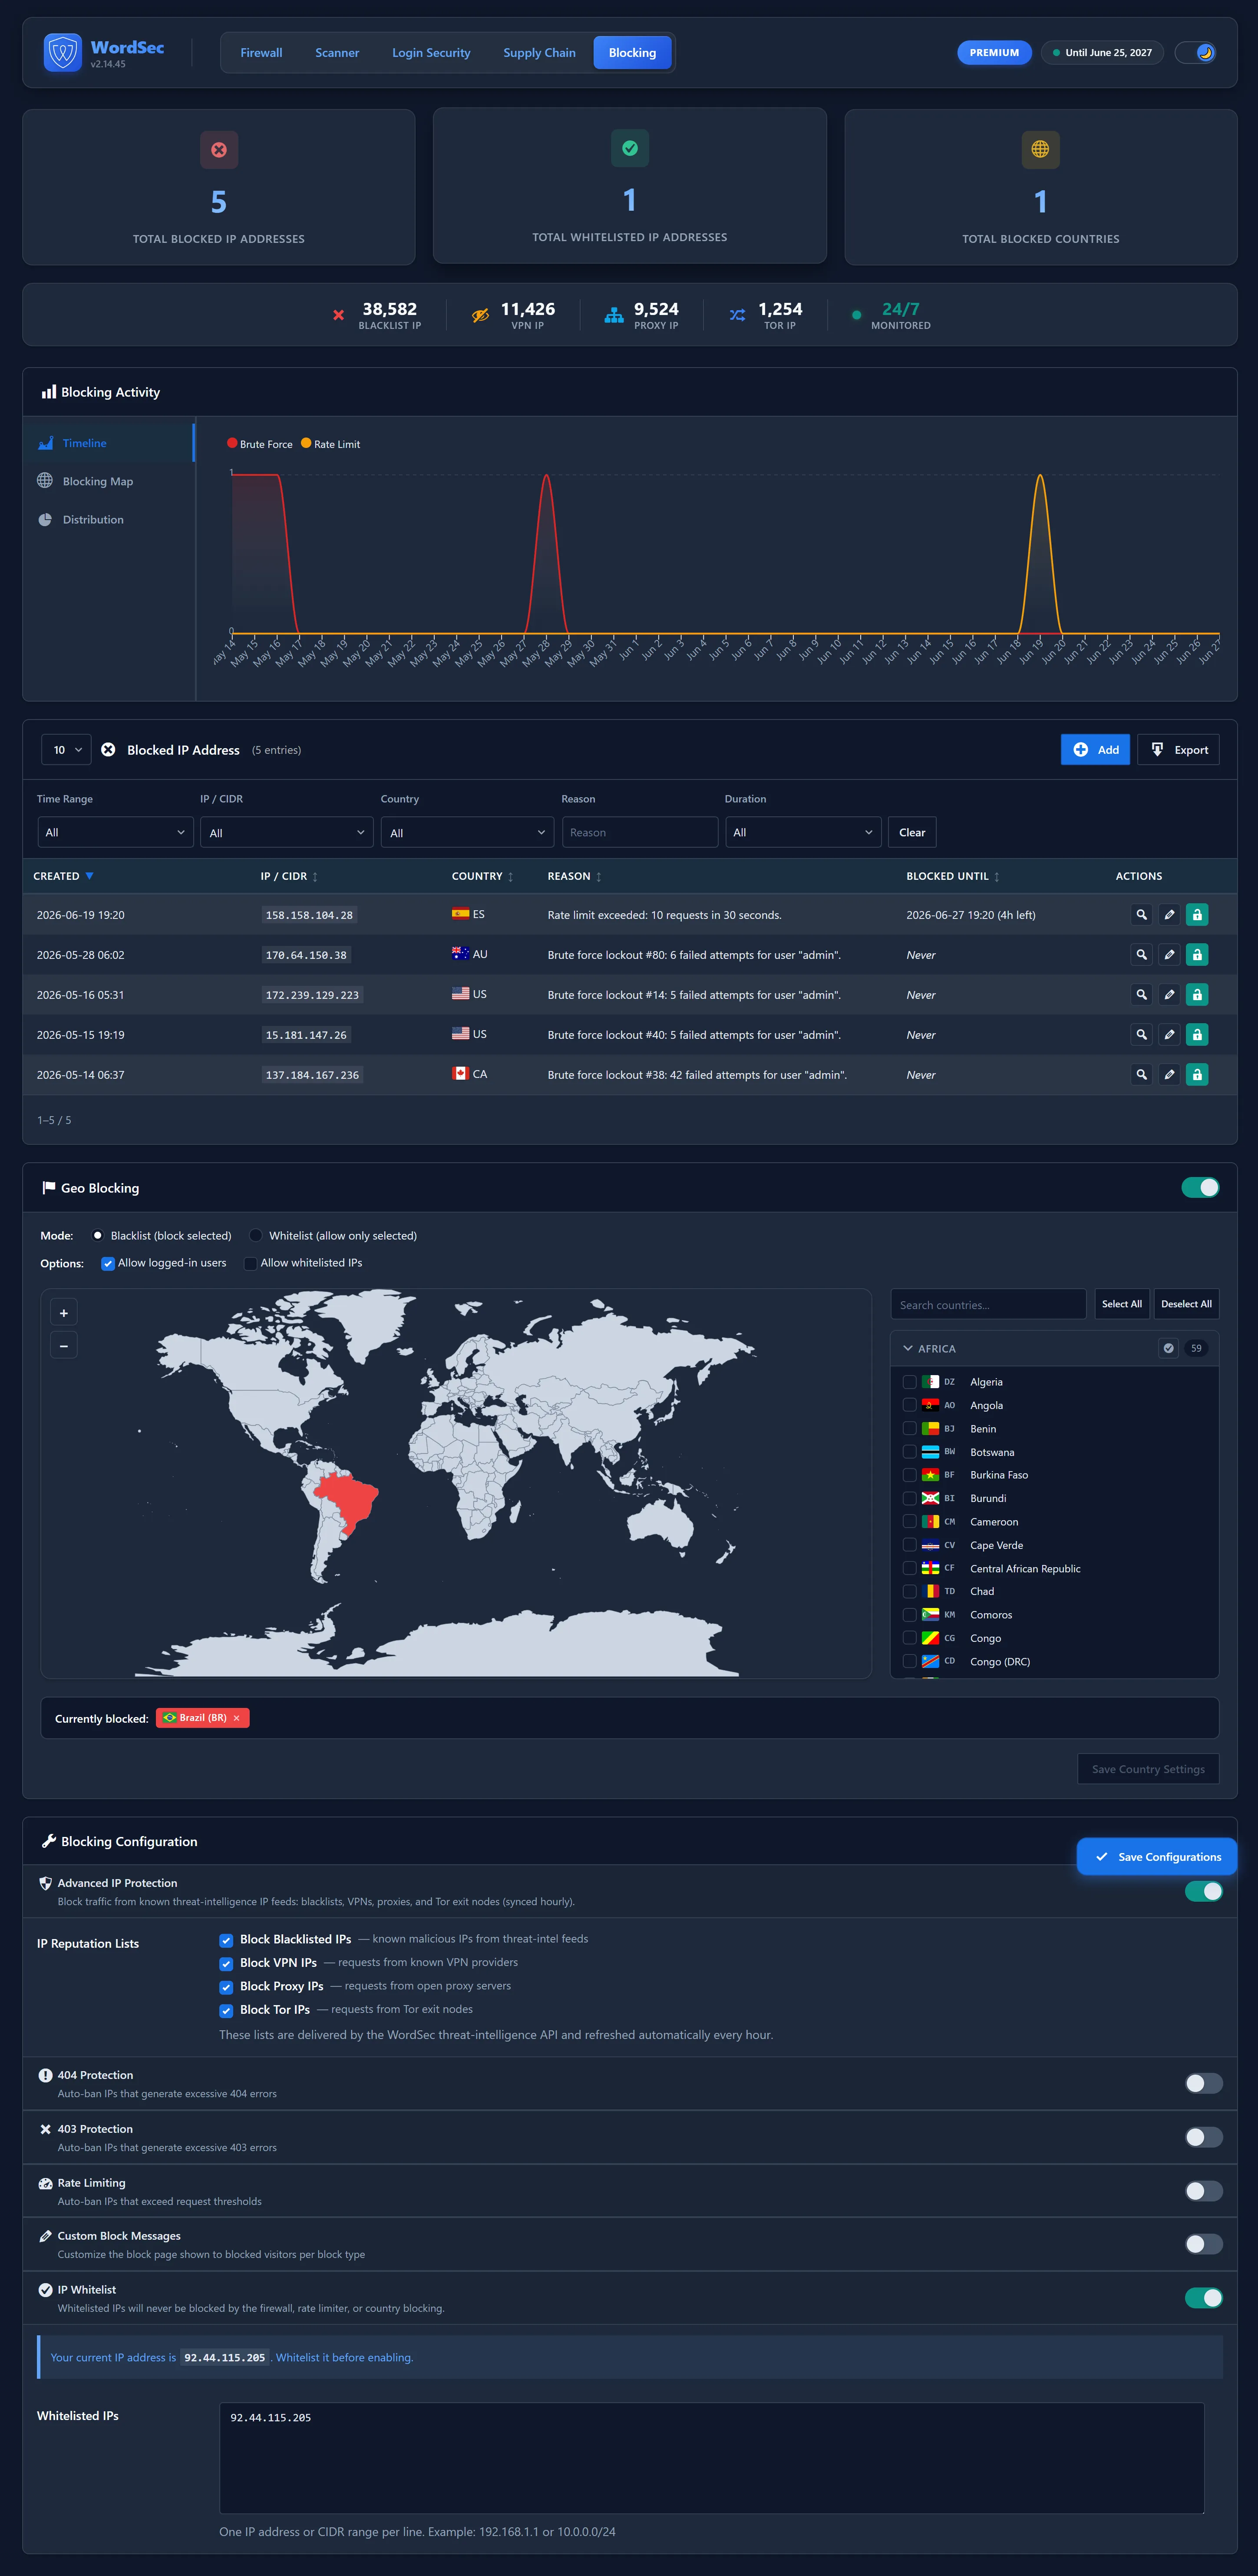View details for 170.64.150.38 entry
Screen dimensions: 1258x2576
coord(1141,955)
